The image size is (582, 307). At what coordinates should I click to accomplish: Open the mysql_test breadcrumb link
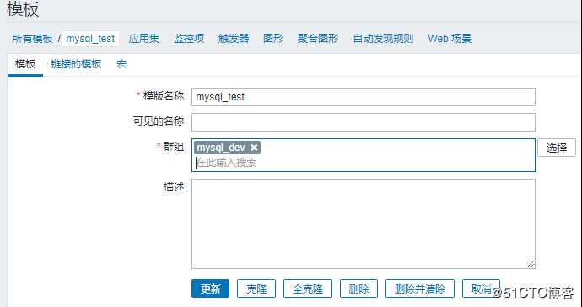[x=90, y=39]
